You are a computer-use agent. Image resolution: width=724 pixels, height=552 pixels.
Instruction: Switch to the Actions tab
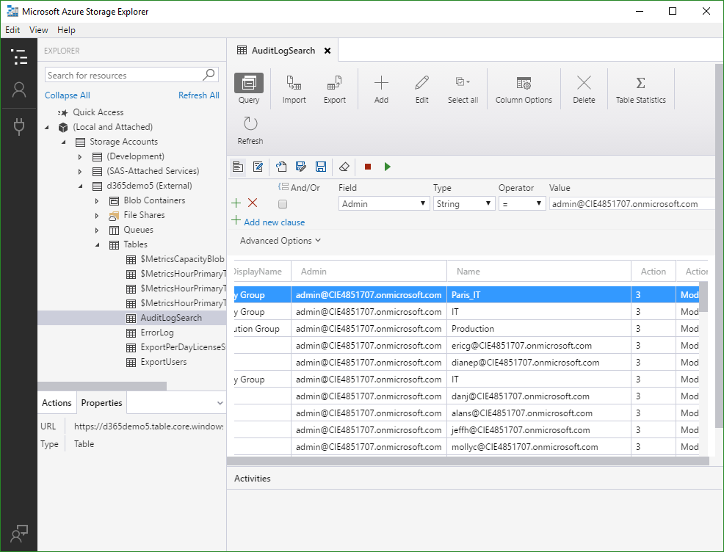point(57,403)
